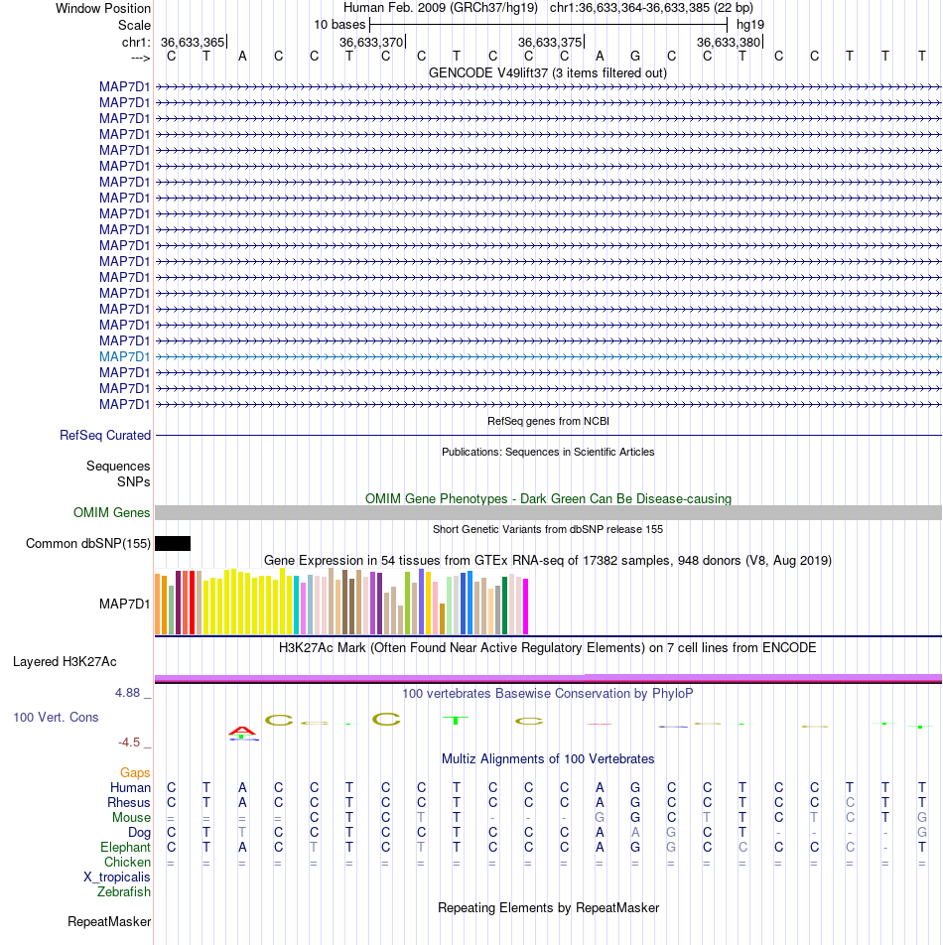Viewport: 943px width, 945px height.
Task: Click the 'Gaps' row label
Action: (135, 772)
